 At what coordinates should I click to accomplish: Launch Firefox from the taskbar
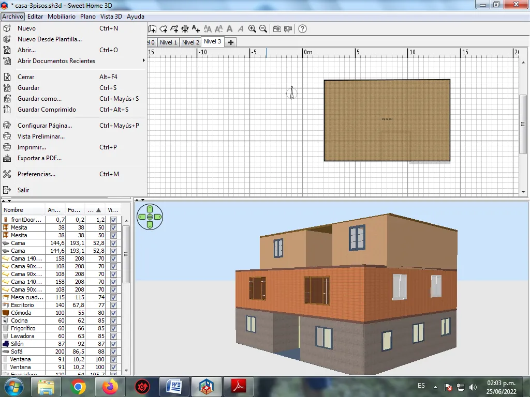coord(110,387)
